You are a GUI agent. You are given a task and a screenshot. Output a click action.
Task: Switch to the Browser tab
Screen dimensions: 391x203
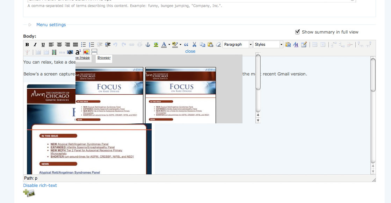pos(103,58)
